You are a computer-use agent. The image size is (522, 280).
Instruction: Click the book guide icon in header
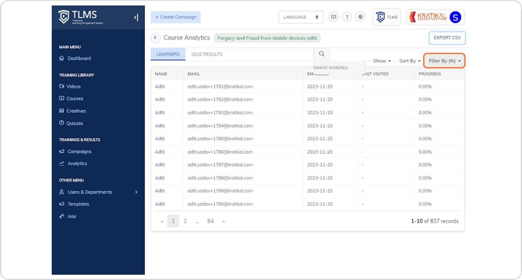coord(333,17)
